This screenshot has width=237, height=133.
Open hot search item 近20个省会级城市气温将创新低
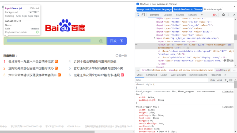95,62
